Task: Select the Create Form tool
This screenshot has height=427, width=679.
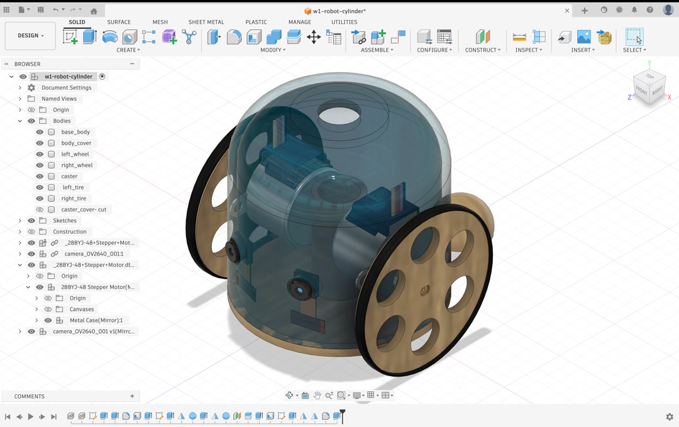Action: [169, 37]
